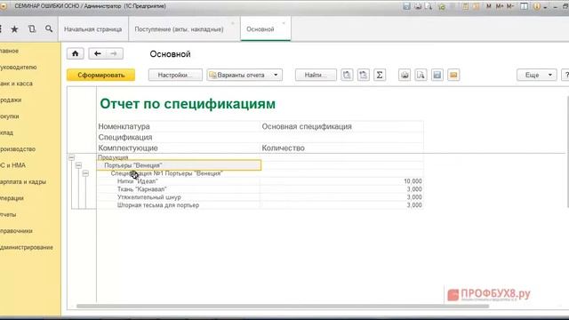Close the Основной tab
Screen dimensions: 569x320
click(x=284, y=24)
